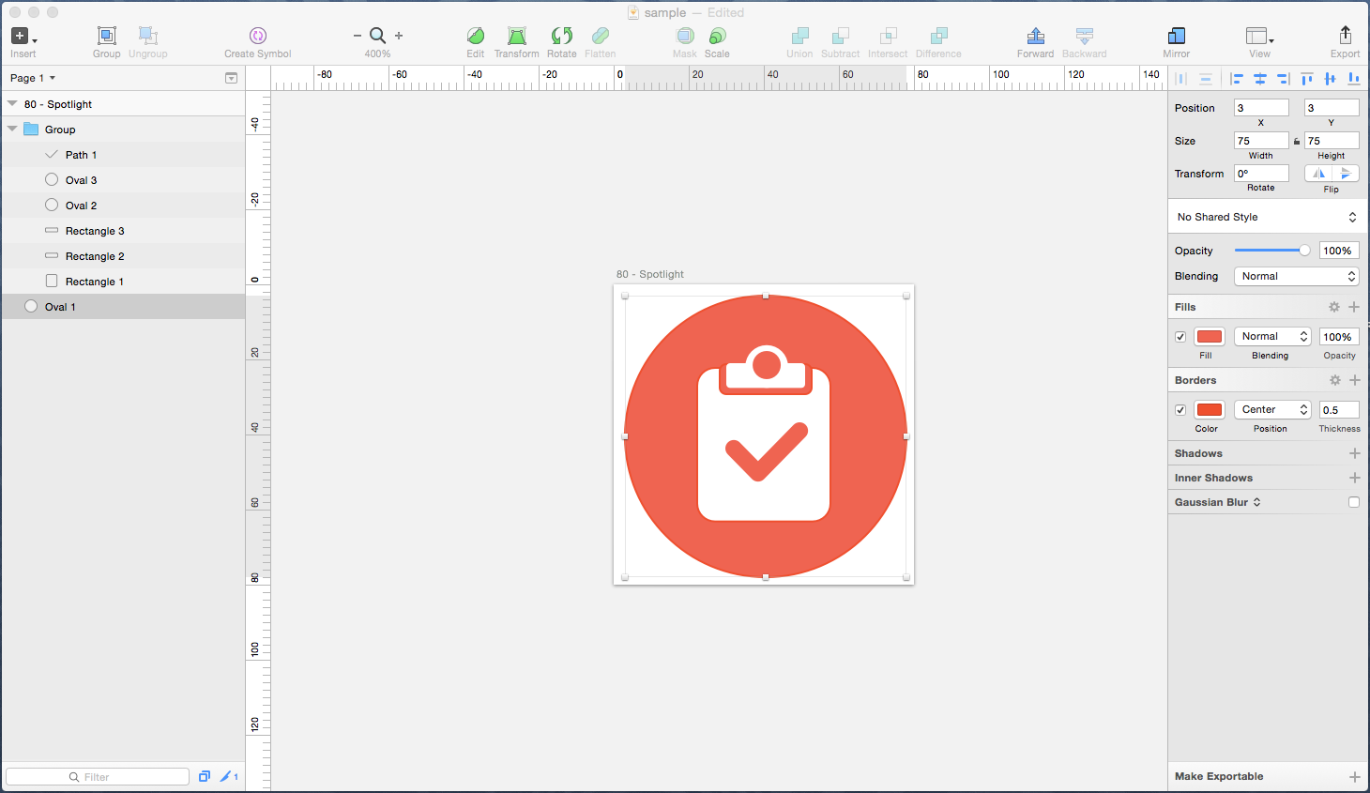Image resolution: width=1370 pixels, height=793 pixels.
Task: Select the Edit tool
Action: tap(476, 36)
